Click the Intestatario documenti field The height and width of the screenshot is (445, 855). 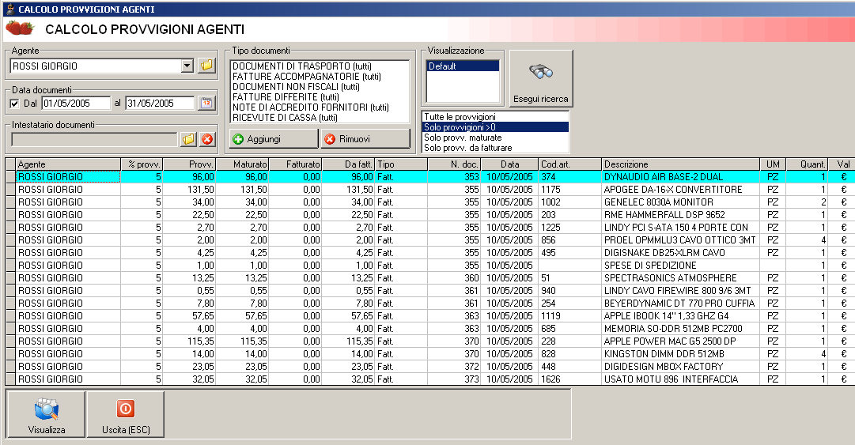click(x=94, y=139)
